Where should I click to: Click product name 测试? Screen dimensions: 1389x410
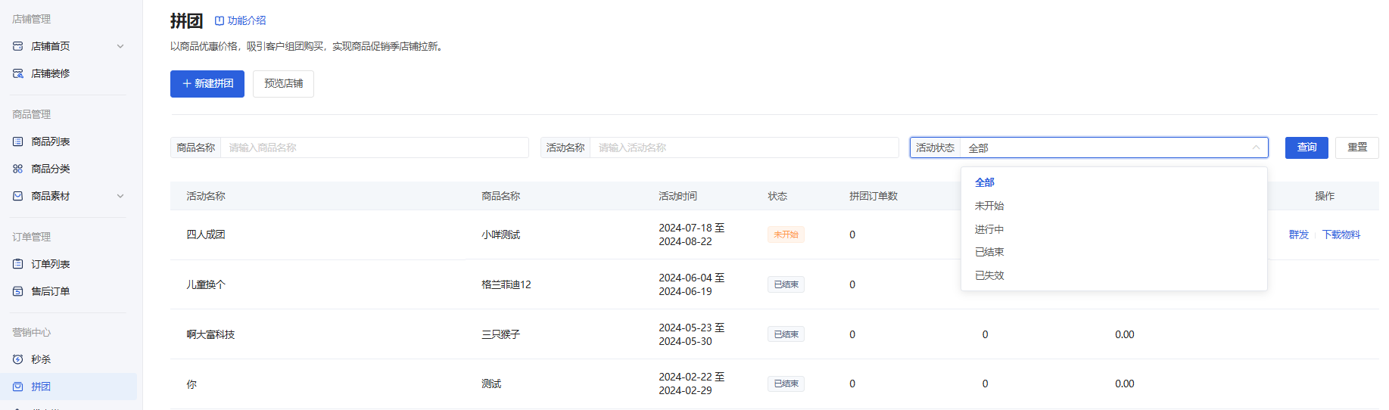click(x=491, y=384)
